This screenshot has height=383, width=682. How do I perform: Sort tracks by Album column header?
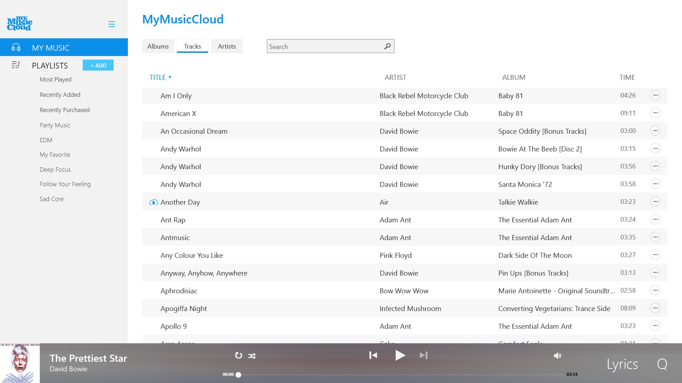514,77
